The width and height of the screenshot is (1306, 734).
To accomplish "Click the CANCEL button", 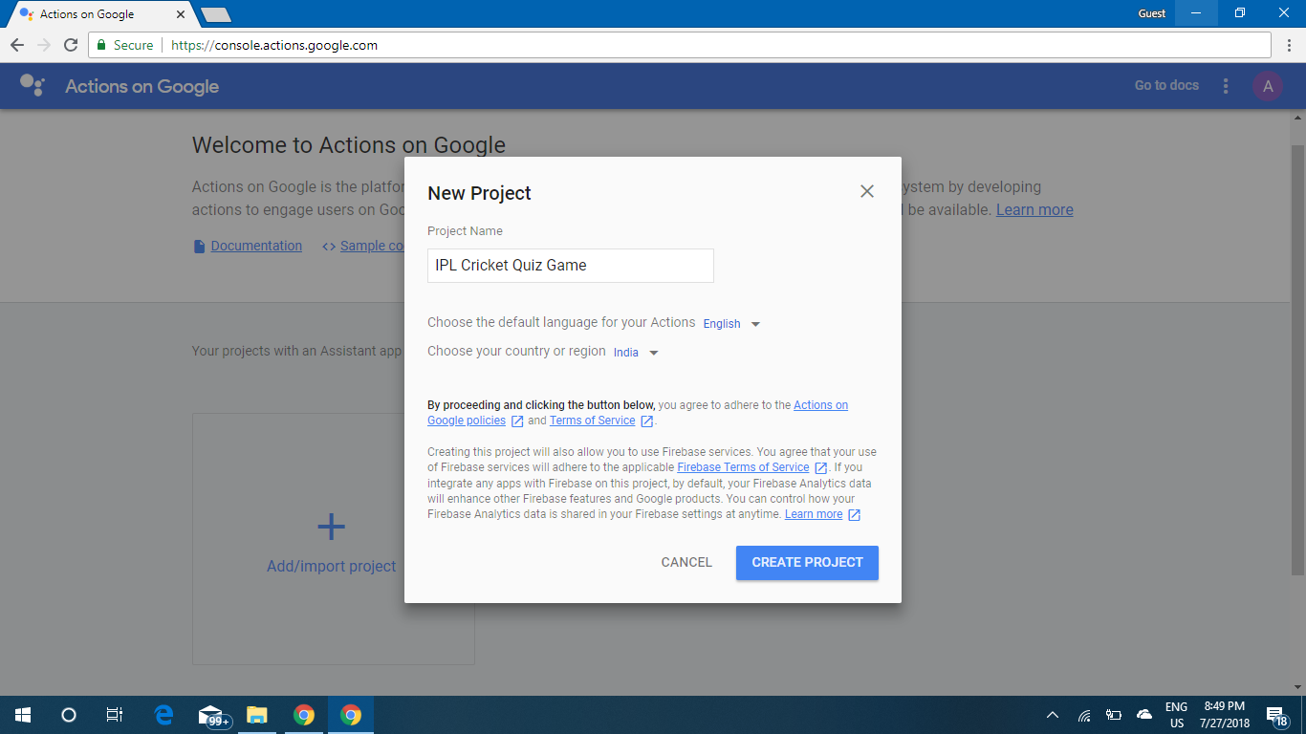I will 686,563.
